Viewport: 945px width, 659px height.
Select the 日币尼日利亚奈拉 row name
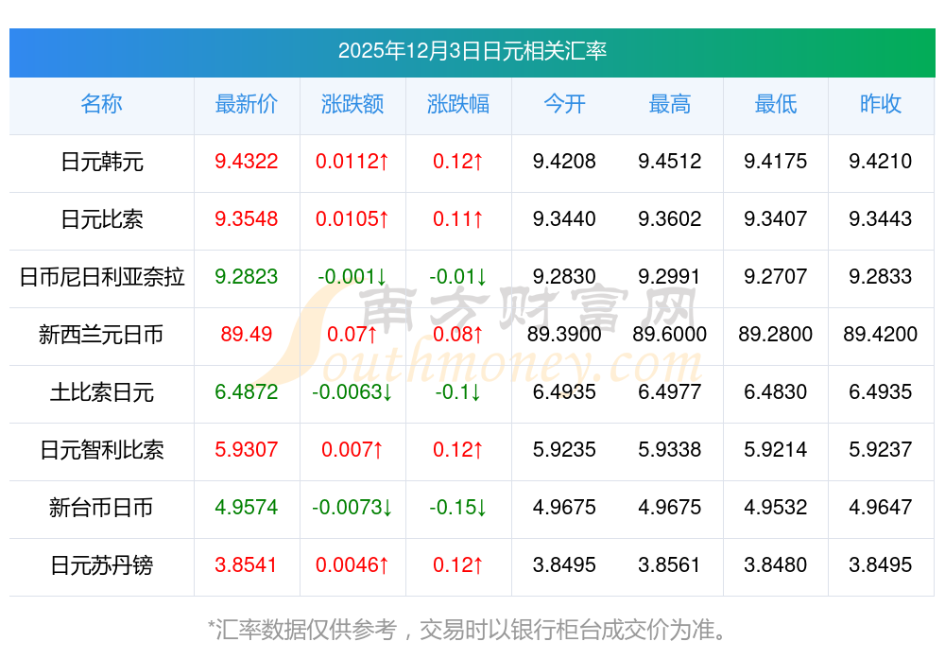pyautogui.click(x=101, y=277)
